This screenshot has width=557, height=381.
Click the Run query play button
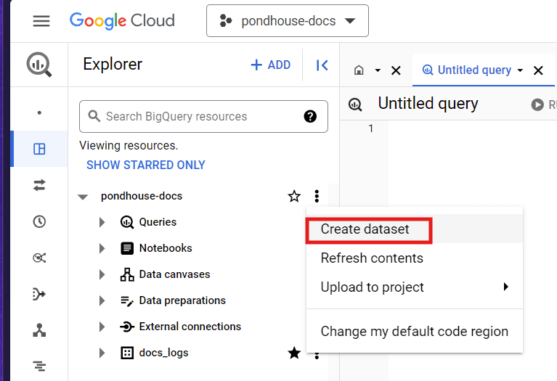(x=537, y=105)
